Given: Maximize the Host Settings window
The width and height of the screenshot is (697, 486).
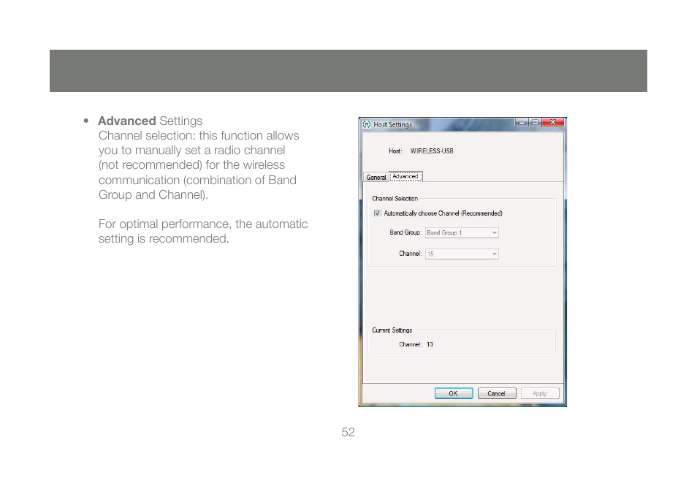Looking at the screenshot, I should pos(536,122).
